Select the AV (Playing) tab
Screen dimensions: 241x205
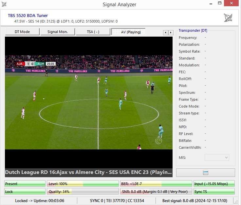[x=128, y=32]
